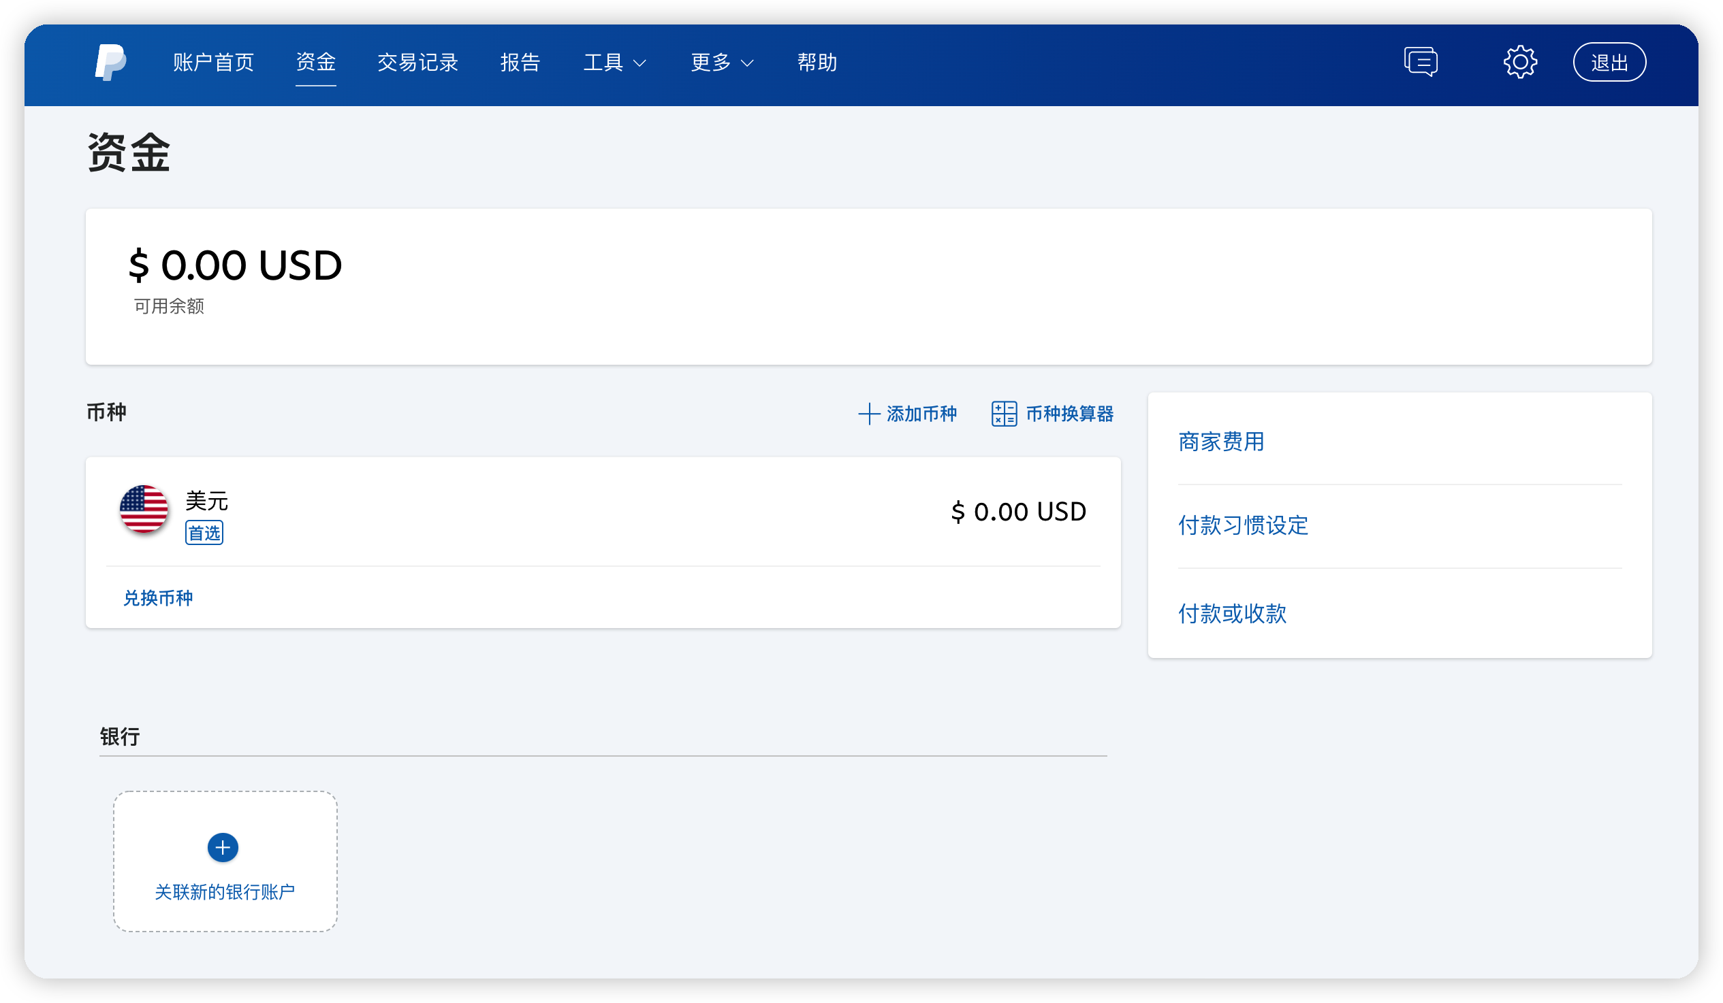The height and width of the screenshot is (1003, 1723).
Task: Open the 工具 chevron arrow
Action: click(641, 64)
